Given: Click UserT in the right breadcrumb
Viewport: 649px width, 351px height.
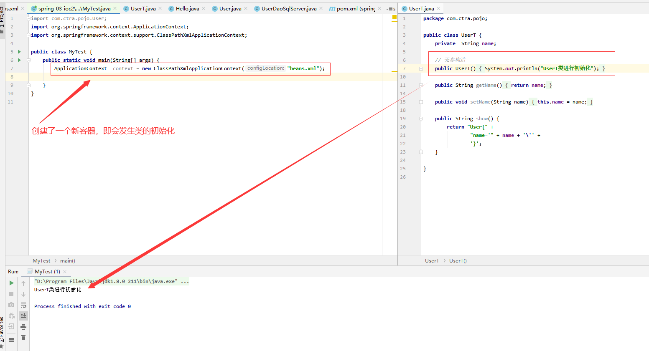Looking at the screenshot, I should click(432, 261).
